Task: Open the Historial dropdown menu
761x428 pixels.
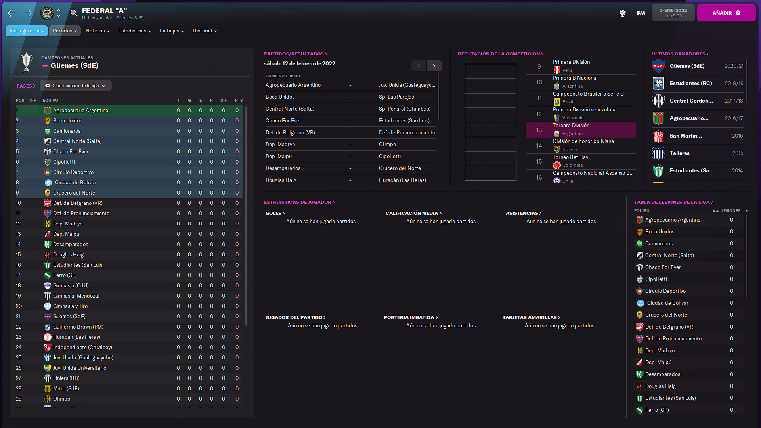Action: point(205,31)
